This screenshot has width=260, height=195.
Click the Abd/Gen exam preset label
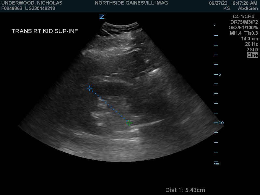[248, 8]
